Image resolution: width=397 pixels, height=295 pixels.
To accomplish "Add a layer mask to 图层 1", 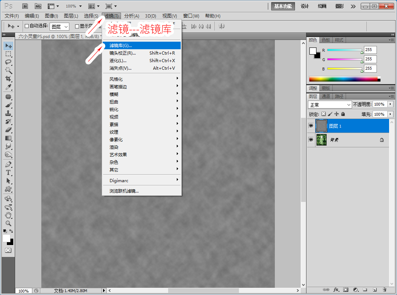I will (345, 289).
